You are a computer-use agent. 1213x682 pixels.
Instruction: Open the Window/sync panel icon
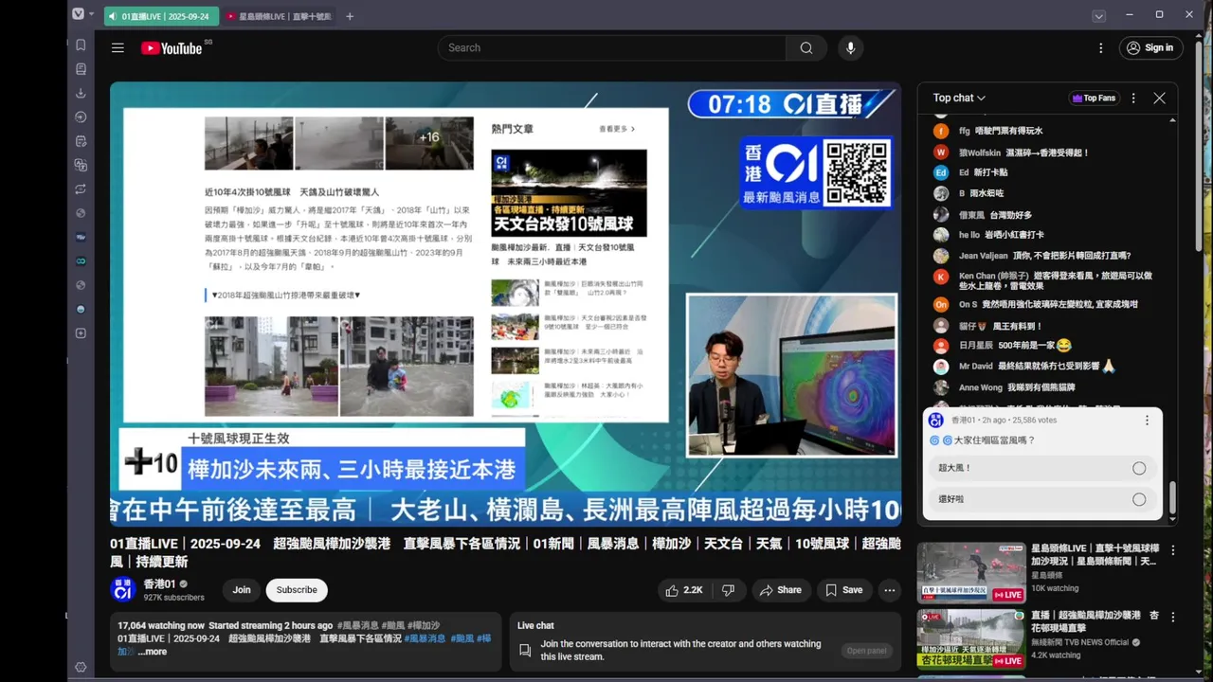coord(81,189)
